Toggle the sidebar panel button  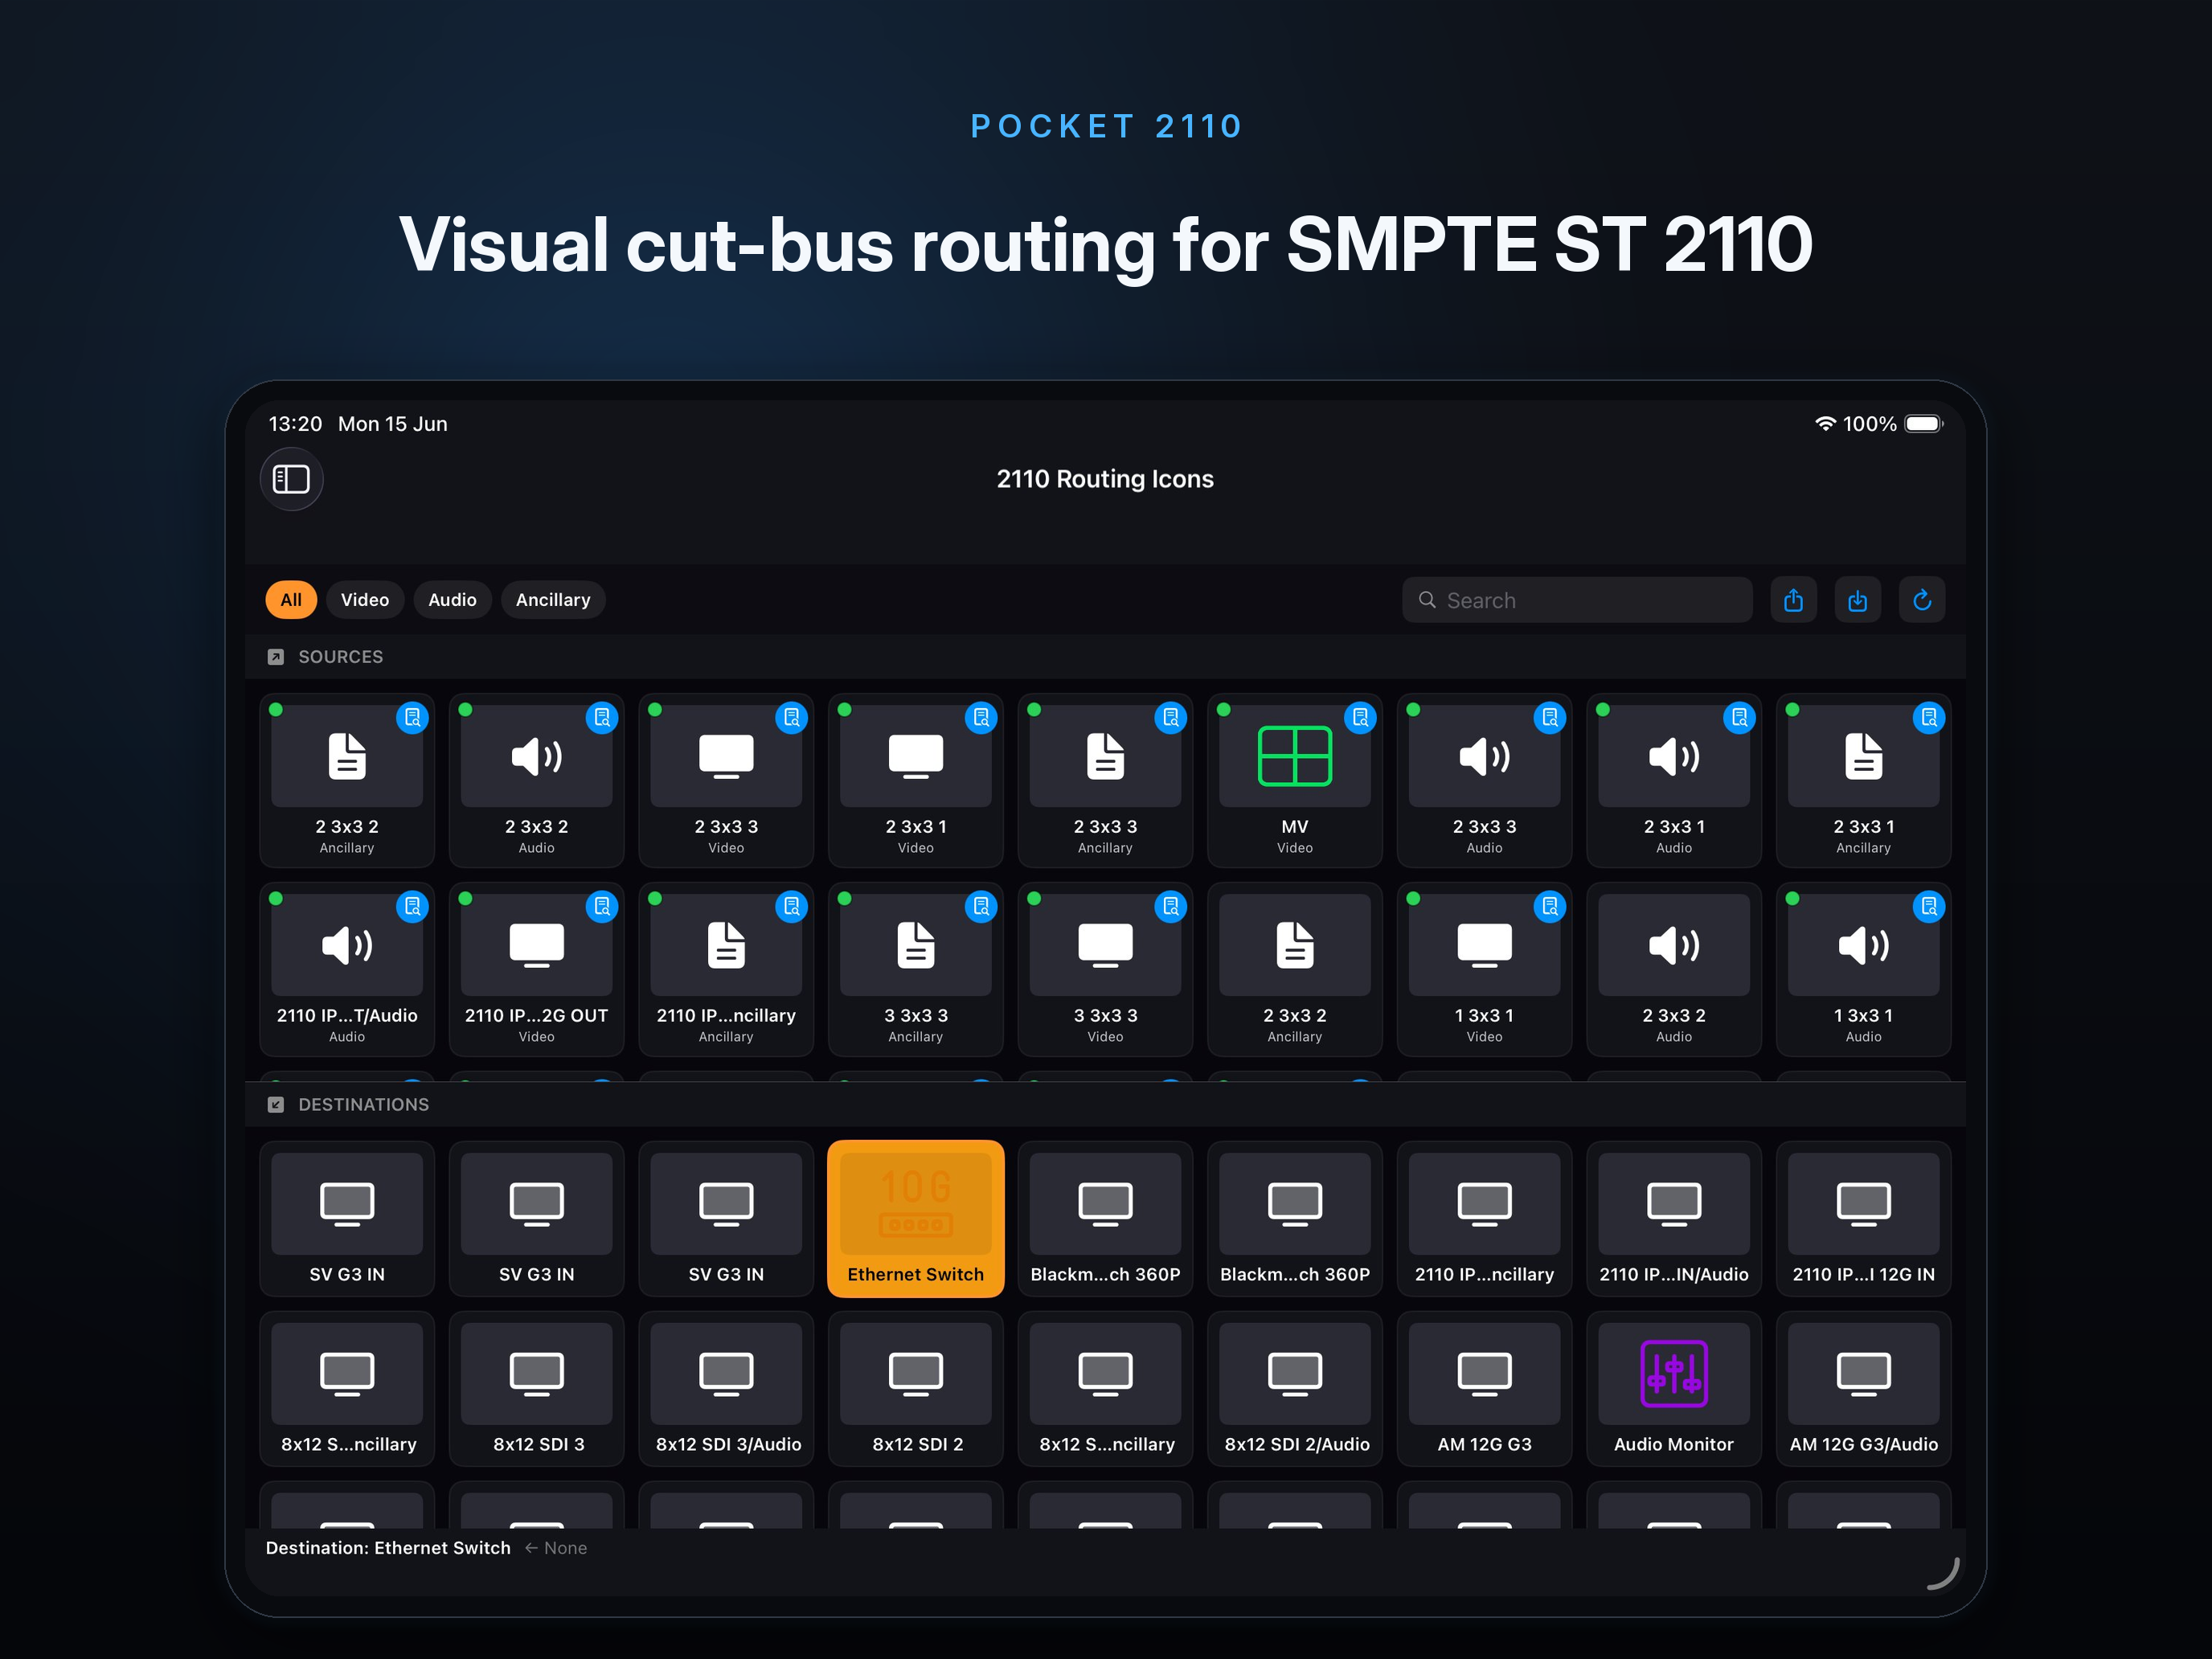pos(291,479)
